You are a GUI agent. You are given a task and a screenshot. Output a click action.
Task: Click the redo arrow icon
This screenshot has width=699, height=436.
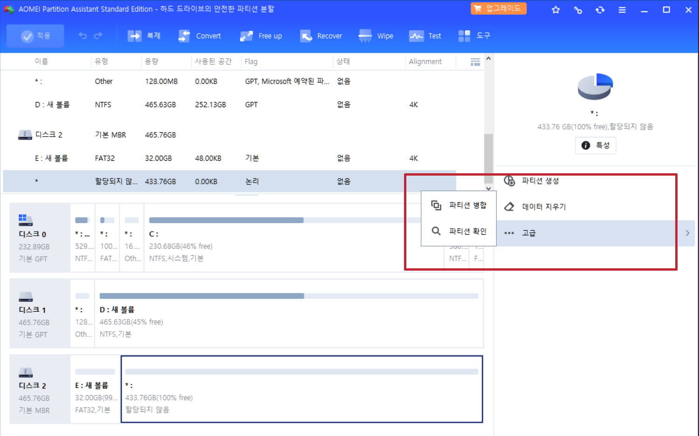98,35
